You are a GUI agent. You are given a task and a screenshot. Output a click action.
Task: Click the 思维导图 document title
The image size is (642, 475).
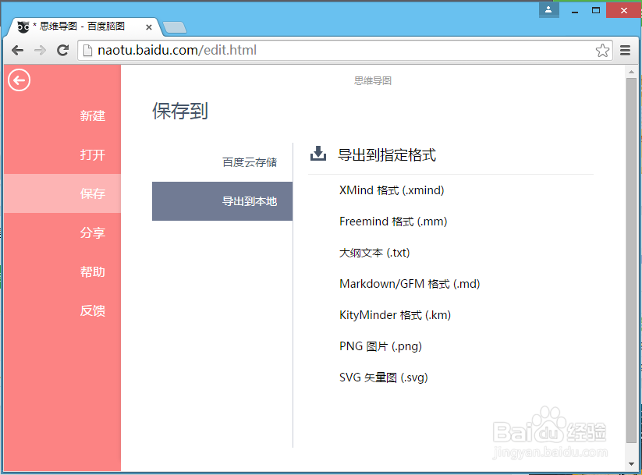tap(373, 80)
